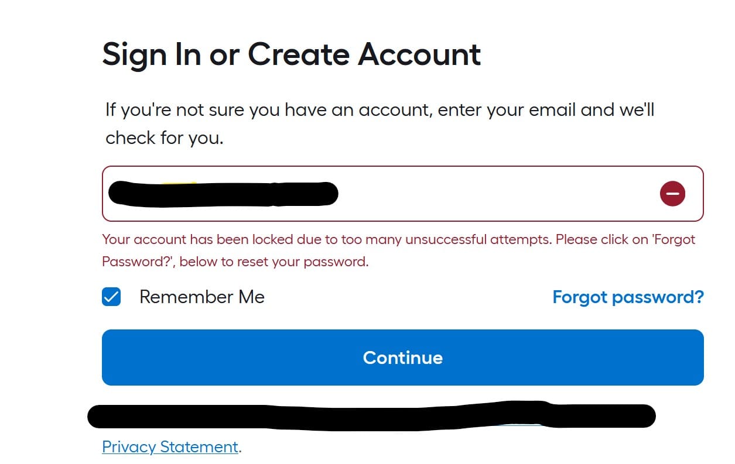Open the Privacy Statement link
Image resolution: width=735 pixels, height=464 pixels.
pos(170,447)
